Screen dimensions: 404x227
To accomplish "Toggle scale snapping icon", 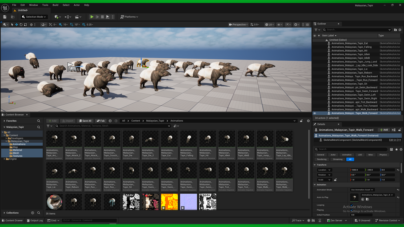I will [x=84, y=24].
